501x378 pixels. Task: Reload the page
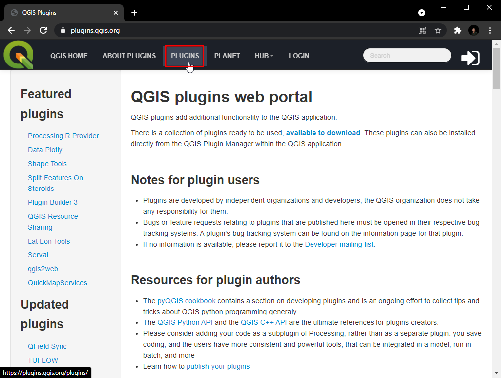click(x=43, y=30)
